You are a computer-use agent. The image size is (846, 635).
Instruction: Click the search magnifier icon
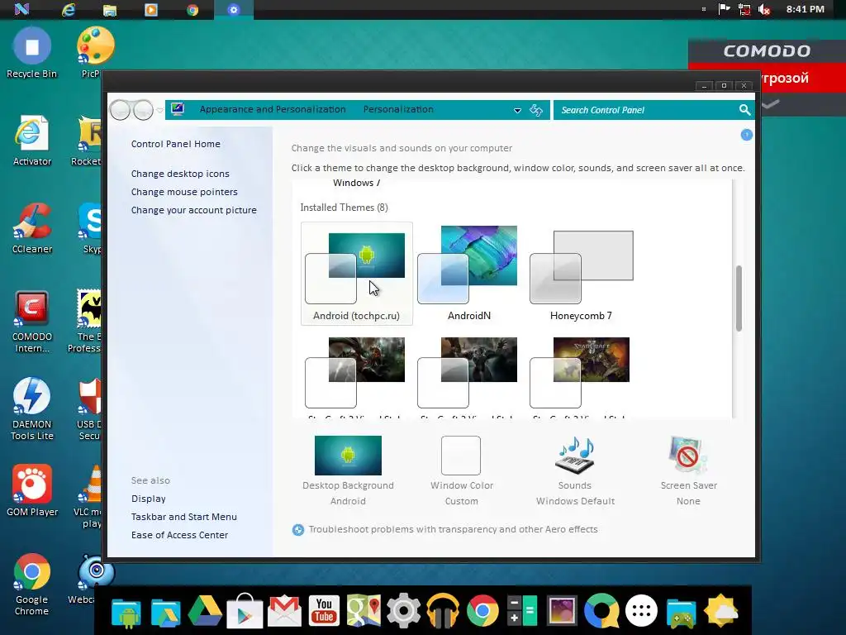[x=744, y=110]
